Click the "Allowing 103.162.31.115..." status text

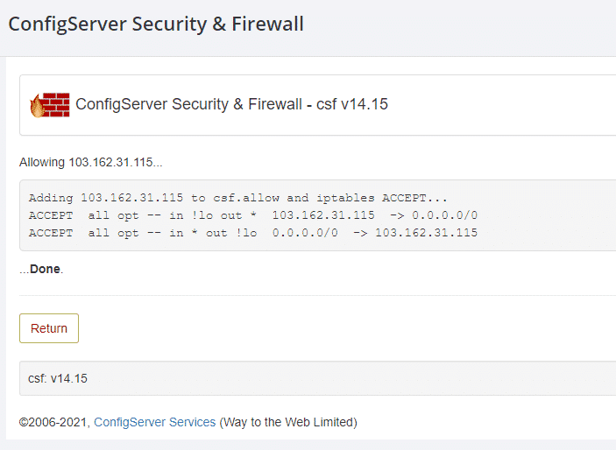coord(91,162)
